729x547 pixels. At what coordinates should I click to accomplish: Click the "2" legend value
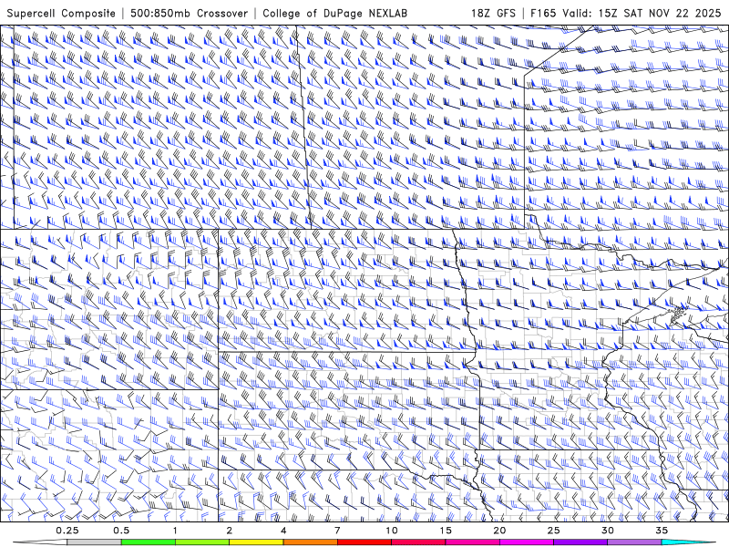pos(230,531)
